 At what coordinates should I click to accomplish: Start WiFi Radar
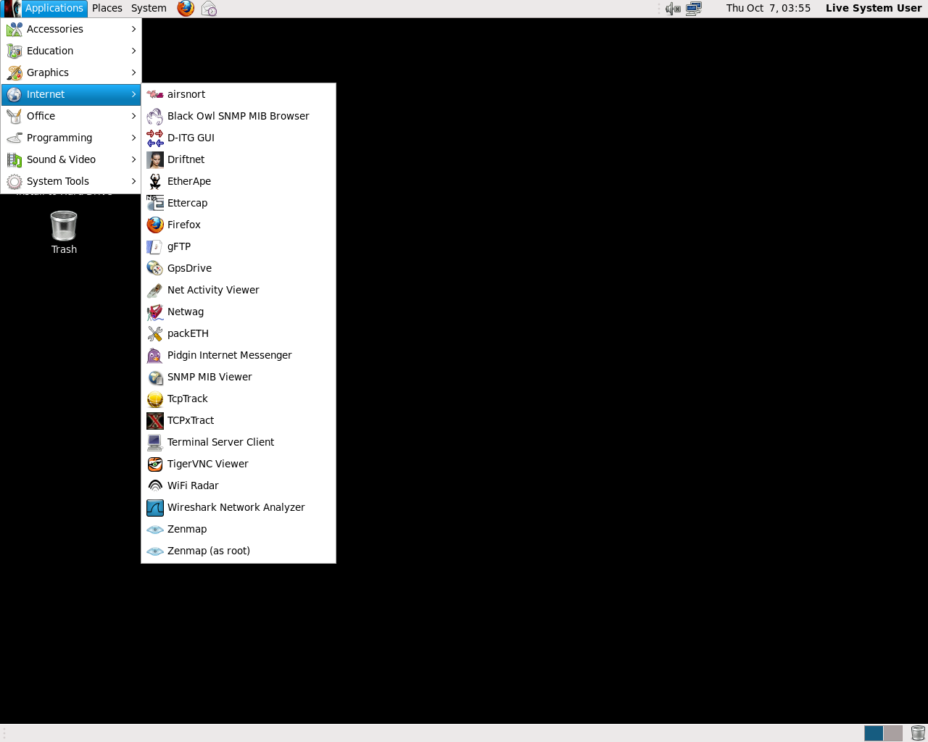pyautogui.click(x=239, y=485)
